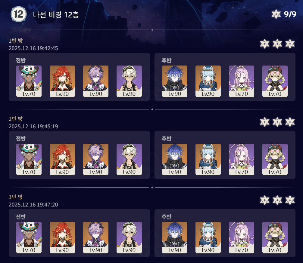Click the 나선 비경 12층 title

point(56,14)
